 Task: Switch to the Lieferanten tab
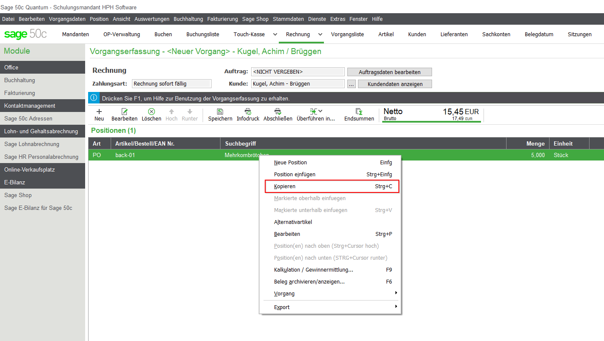point(454,34)
